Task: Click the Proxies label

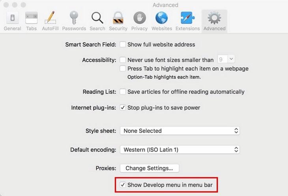Action: tap(106, 168)
